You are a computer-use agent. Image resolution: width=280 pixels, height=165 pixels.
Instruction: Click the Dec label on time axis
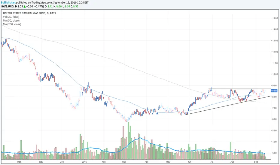62,162
